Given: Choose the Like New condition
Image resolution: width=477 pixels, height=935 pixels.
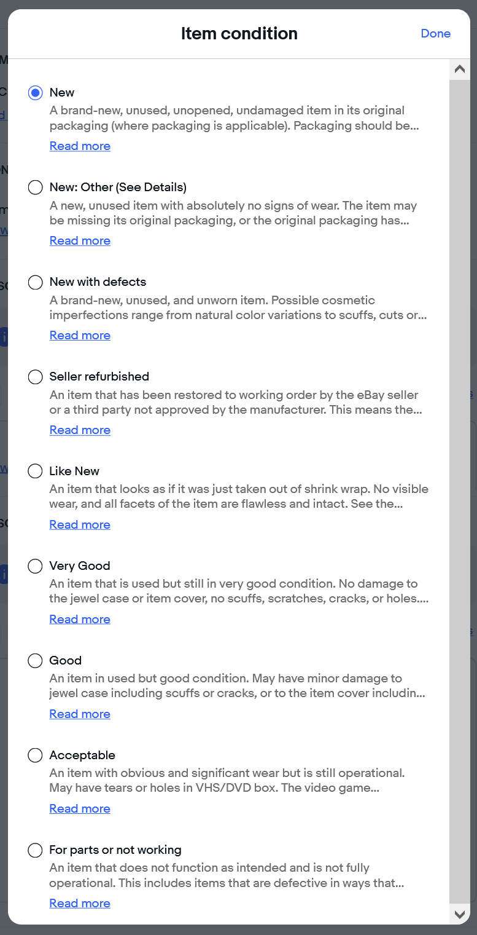Looking at the screenshot, I should point(36,471).
